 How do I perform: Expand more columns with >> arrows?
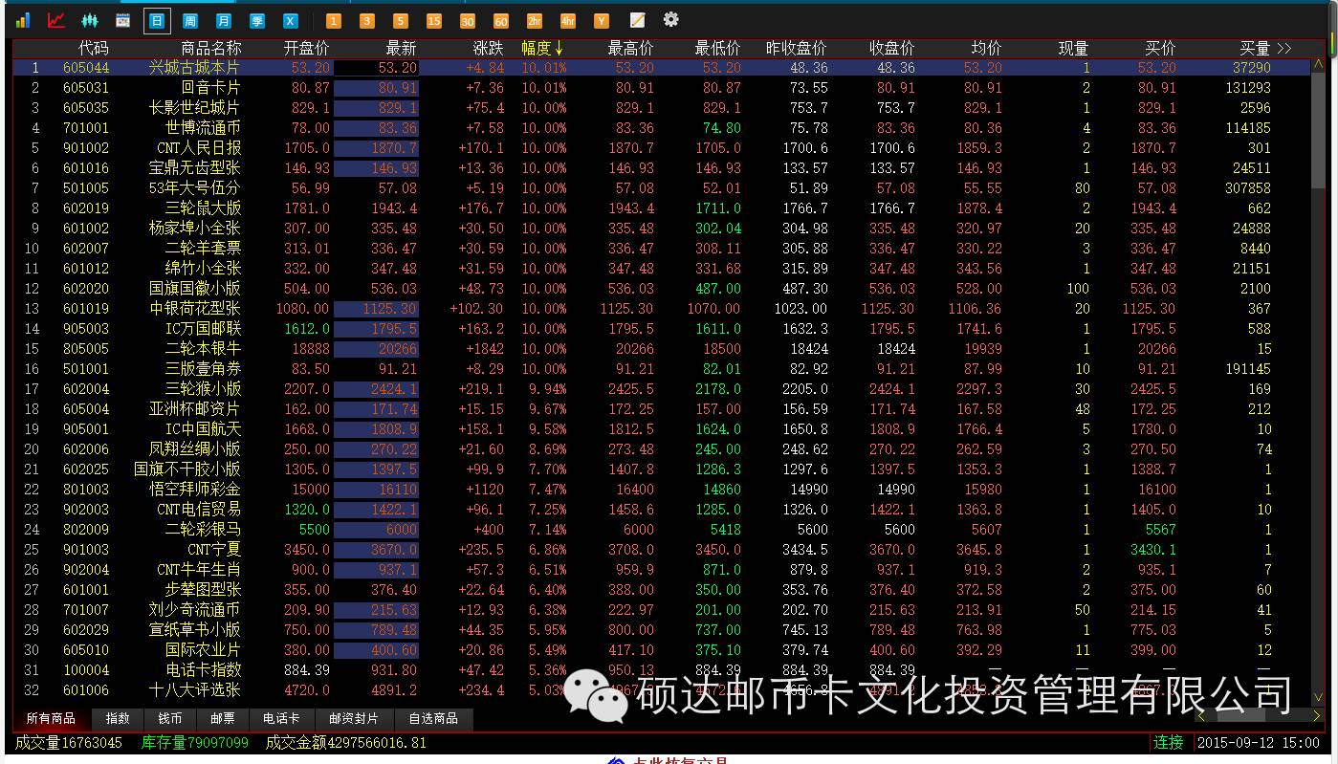(1283, 48)
